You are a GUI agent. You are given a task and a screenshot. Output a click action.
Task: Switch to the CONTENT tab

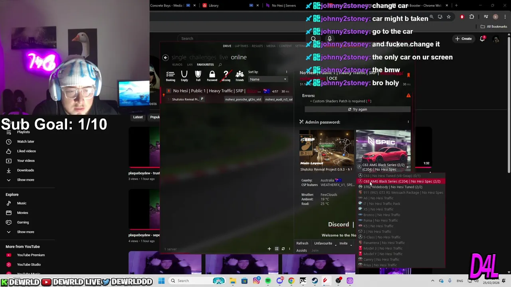[x=285, y=46]
